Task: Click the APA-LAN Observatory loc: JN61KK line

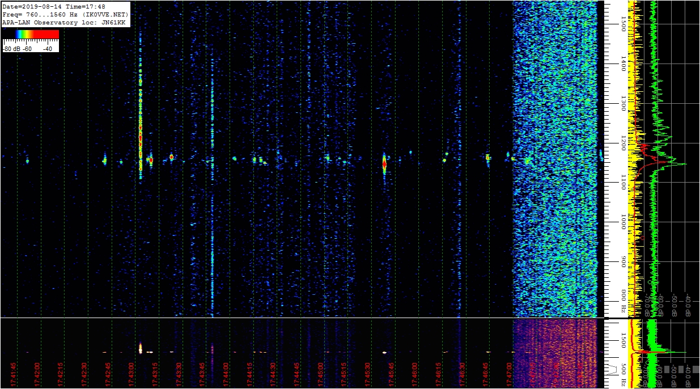Action: tap(64, 22)
